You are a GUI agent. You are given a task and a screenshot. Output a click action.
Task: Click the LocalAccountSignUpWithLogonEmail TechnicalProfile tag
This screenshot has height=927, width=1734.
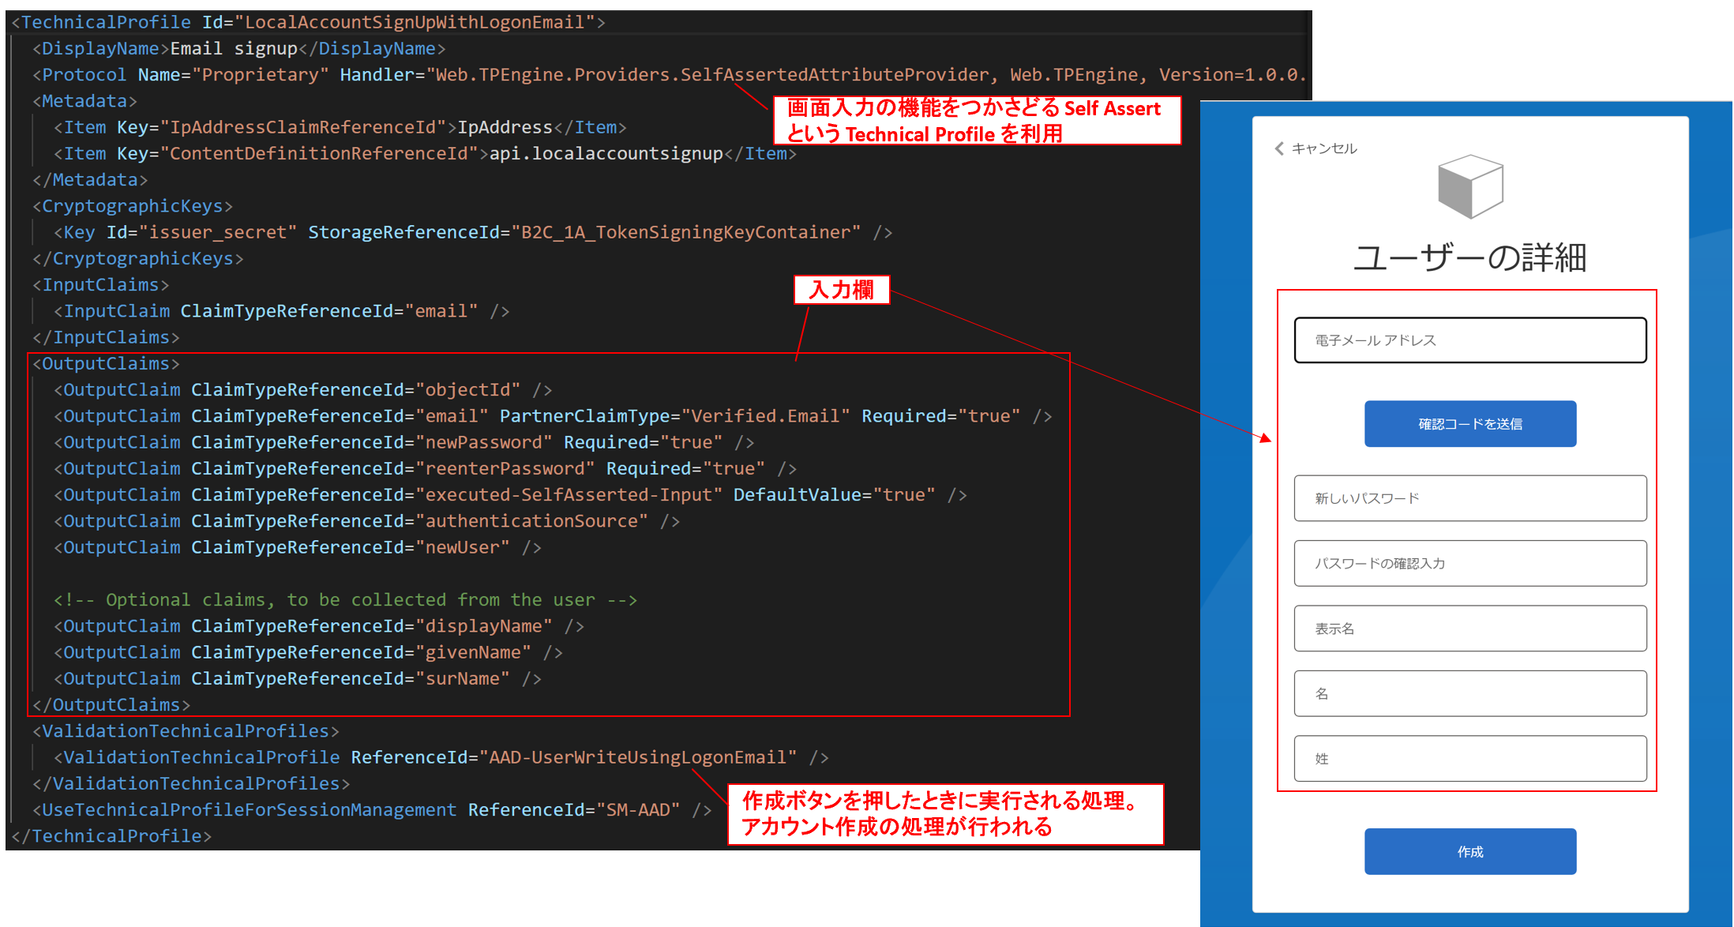tap(308, 22)
